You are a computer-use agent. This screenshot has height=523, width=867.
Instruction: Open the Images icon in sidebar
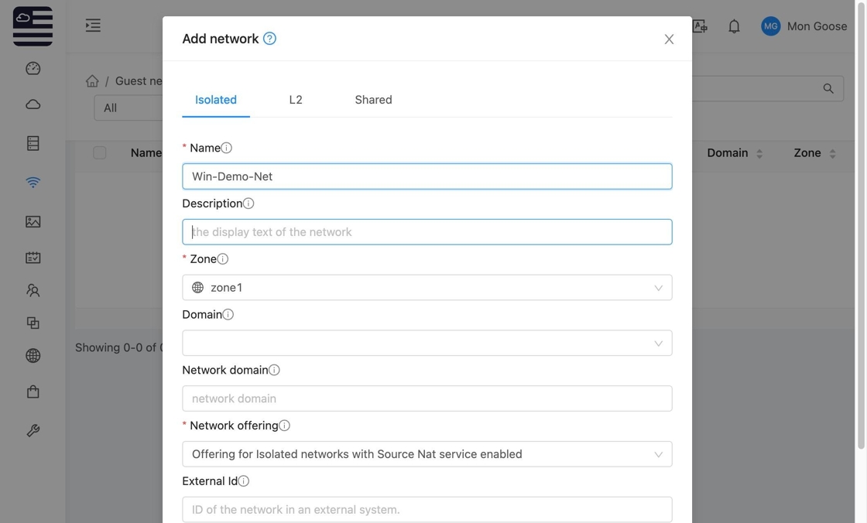(x=33, y=222)
